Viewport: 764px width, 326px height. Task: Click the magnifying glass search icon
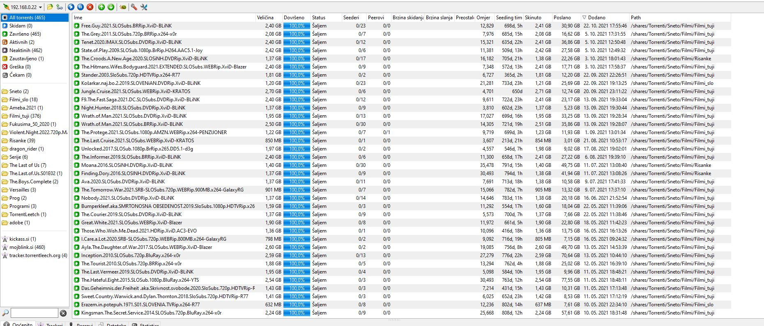pos(5,313)
